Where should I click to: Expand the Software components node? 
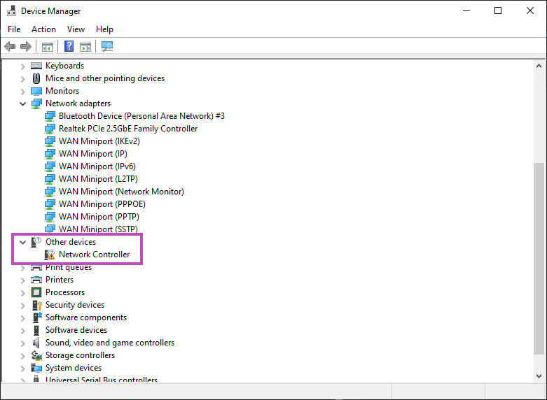[22, 317]
